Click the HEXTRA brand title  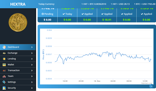click(18, 4)
